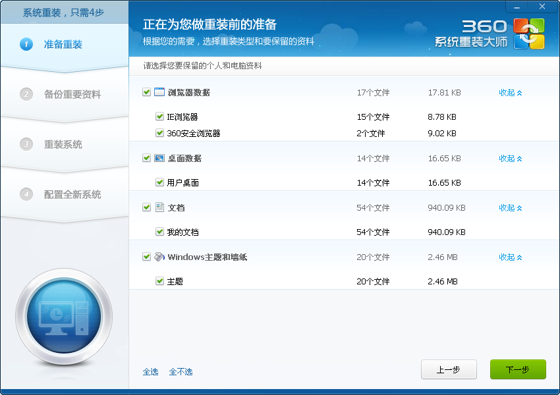Screen dimensions: 560x395
Task: Click the 全不选 link
Action: click(181, 372)
